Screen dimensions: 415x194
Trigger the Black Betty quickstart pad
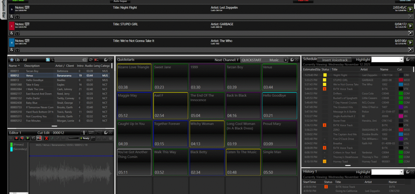207,162
